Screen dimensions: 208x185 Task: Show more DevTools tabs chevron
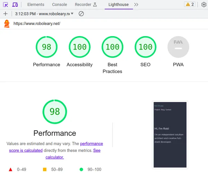(x=136, y=5)
